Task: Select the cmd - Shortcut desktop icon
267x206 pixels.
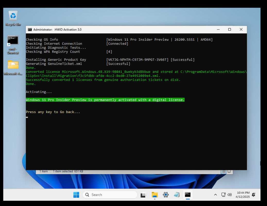Action: pyautogui.click(x=13, y=45)
